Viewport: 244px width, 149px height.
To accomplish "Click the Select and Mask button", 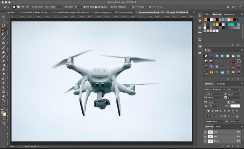I will 156,7.
